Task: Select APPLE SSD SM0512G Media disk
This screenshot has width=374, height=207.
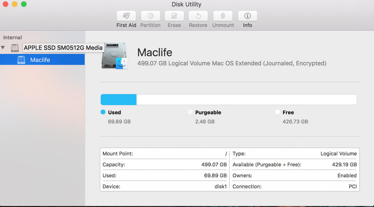Action: [63, 48]
